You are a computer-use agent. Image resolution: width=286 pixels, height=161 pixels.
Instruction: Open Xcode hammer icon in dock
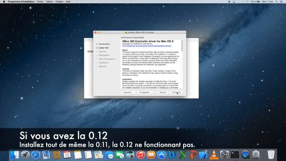point(203,155)
